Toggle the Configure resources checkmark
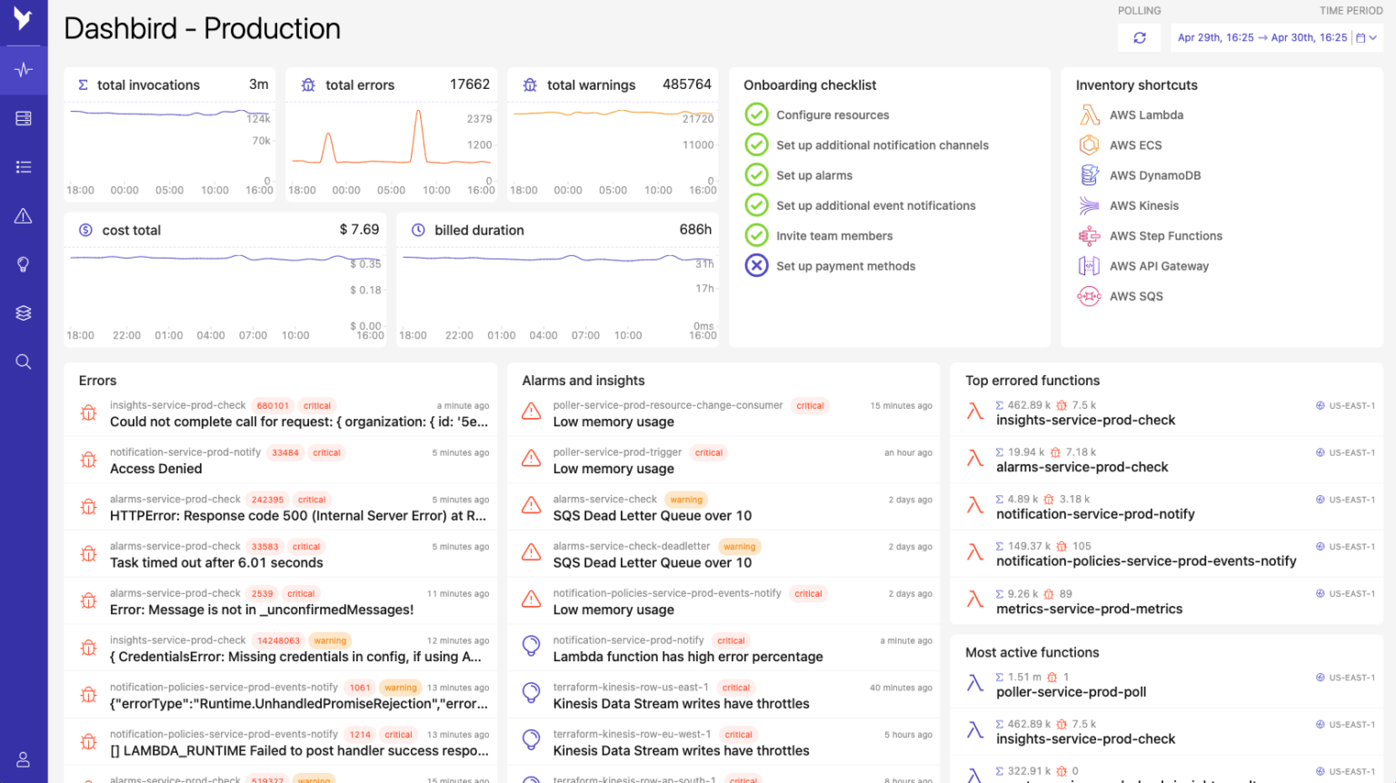The image size is (1396, 783). (x=757, y=114)
